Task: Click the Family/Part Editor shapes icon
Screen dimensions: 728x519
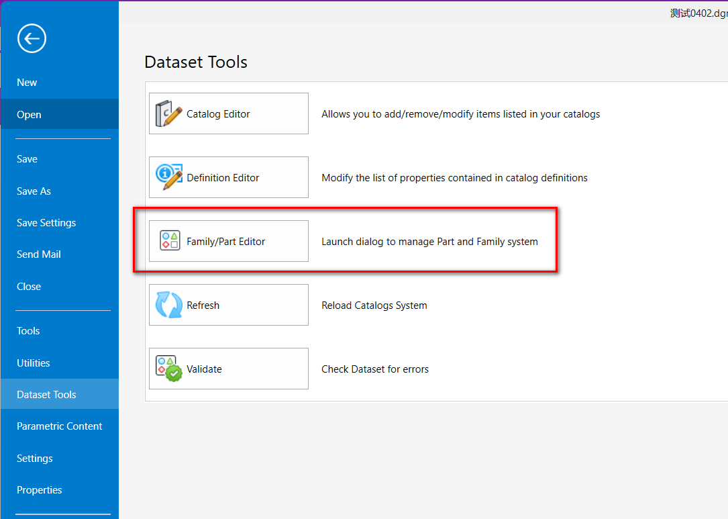Action: coord(170,241)
